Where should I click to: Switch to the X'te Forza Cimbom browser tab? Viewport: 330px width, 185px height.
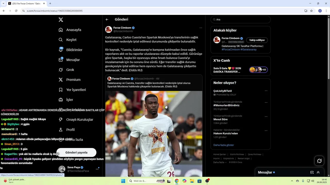(x=26, y=4)
